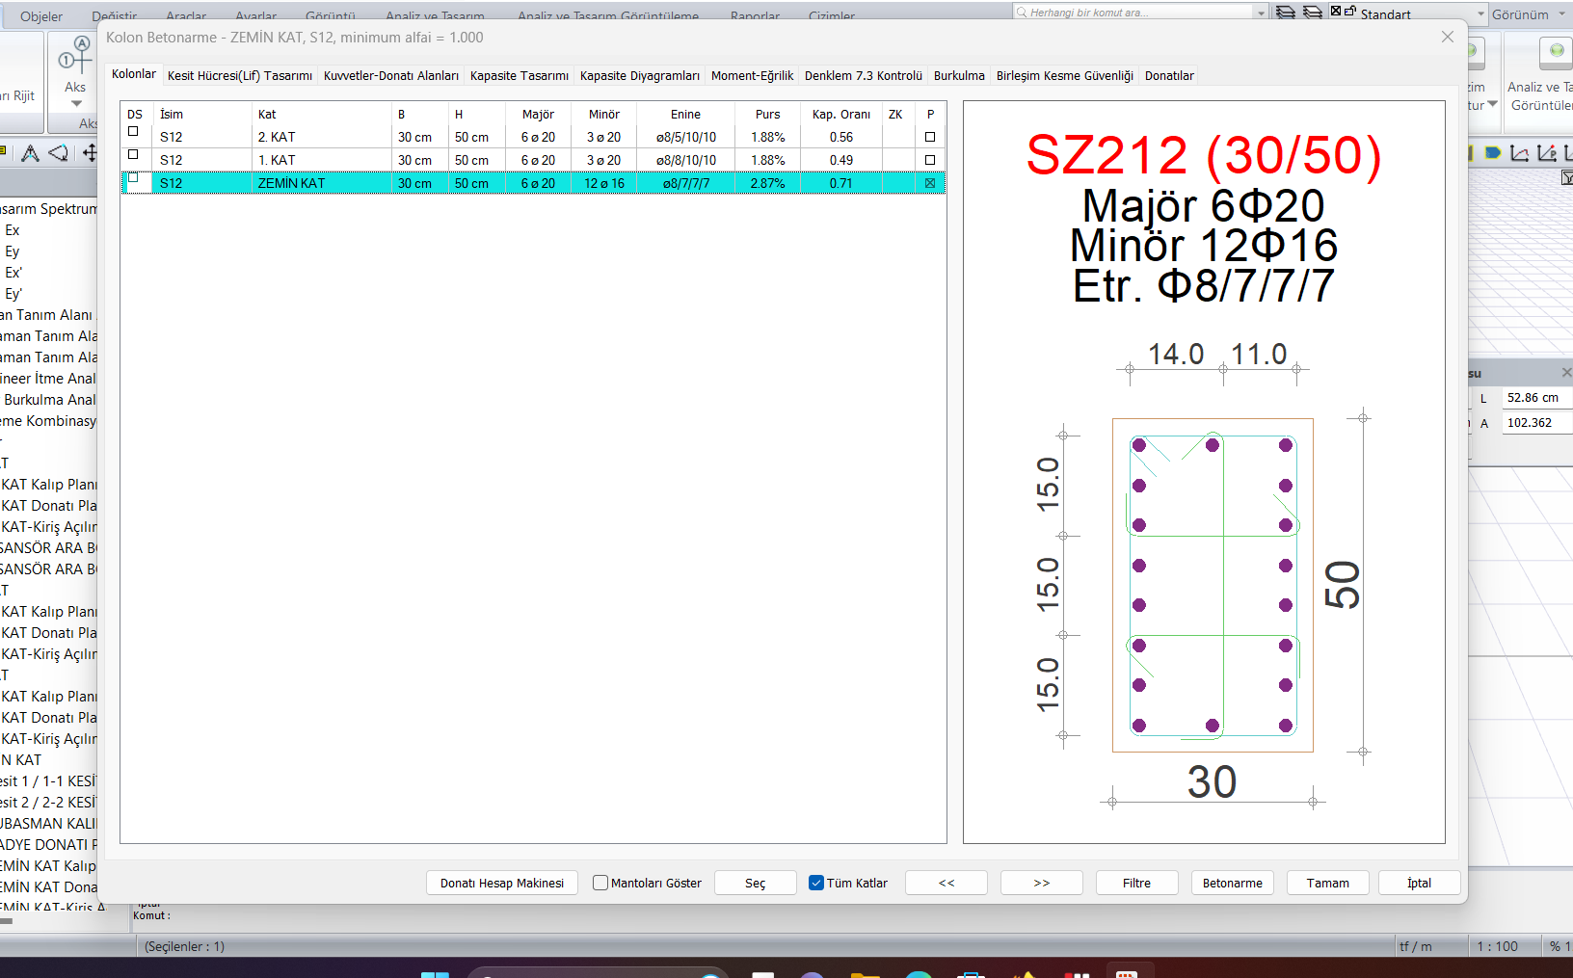Open the Görünüm dropdown
Viewport: 1573px width, 978px height.
tap(1560, 14)
